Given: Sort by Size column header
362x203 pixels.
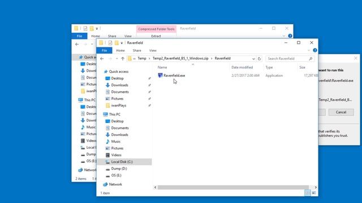Looking at the screenshot, I should [302, 68].
